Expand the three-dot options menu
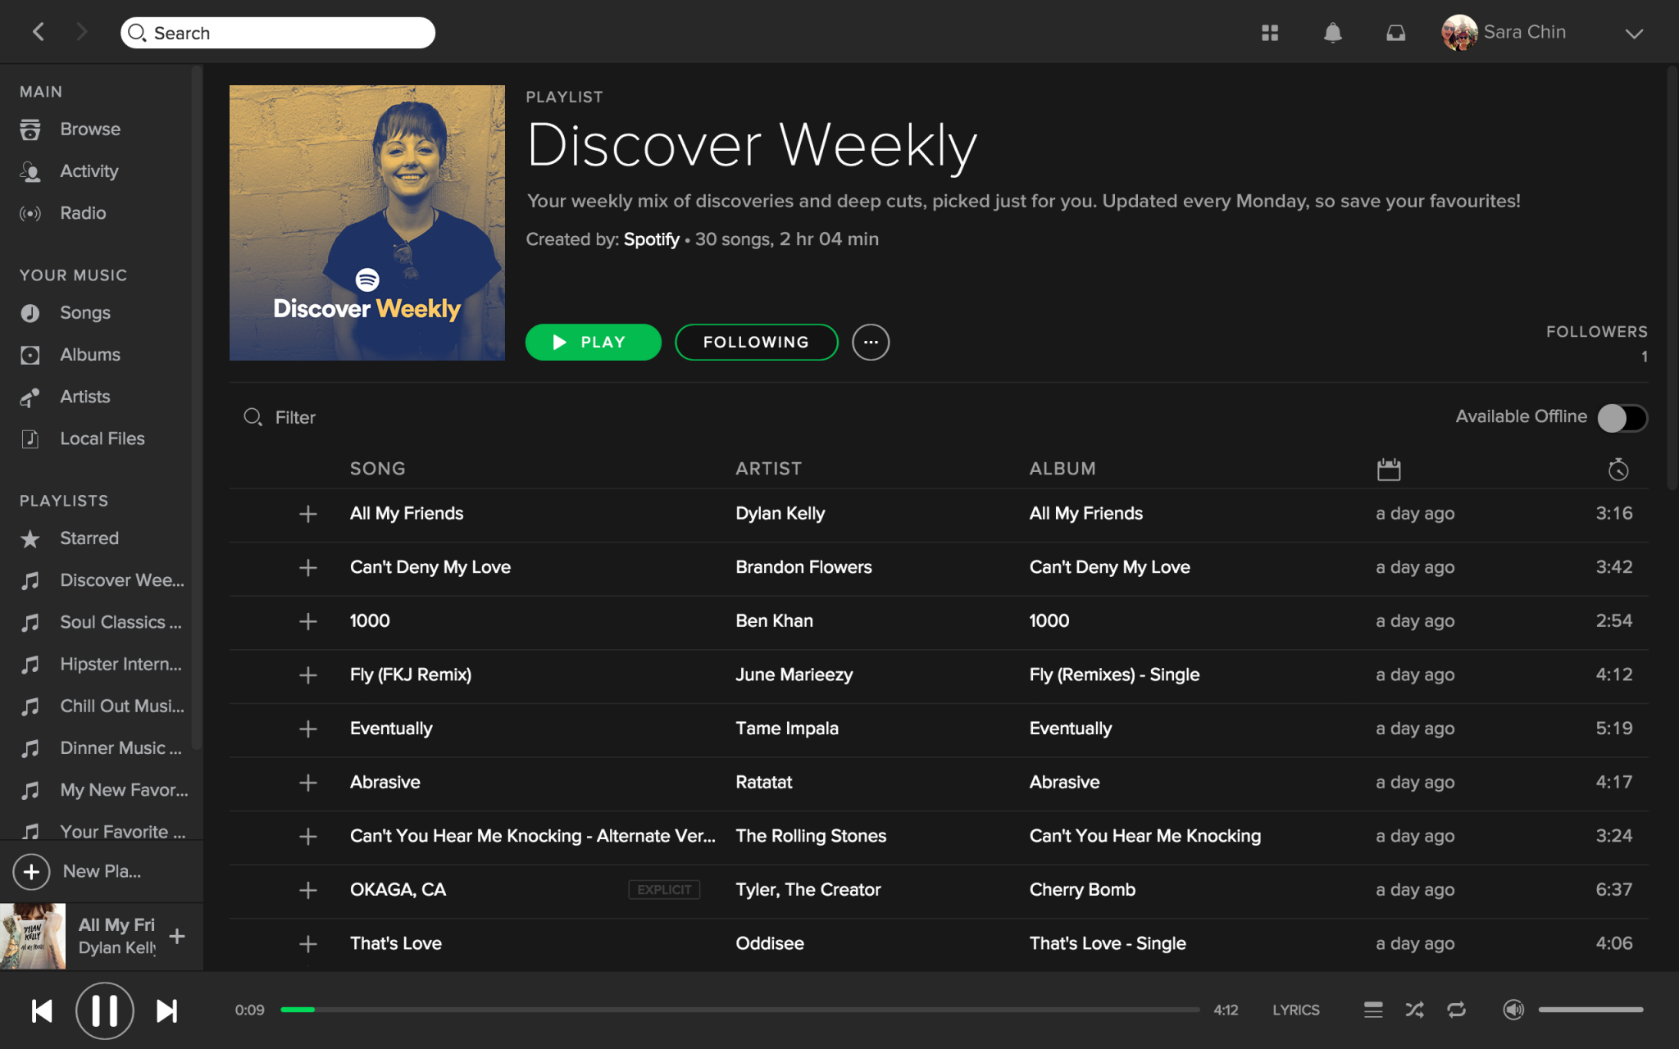The image size is (1679, 1049). tap(871, 342)
